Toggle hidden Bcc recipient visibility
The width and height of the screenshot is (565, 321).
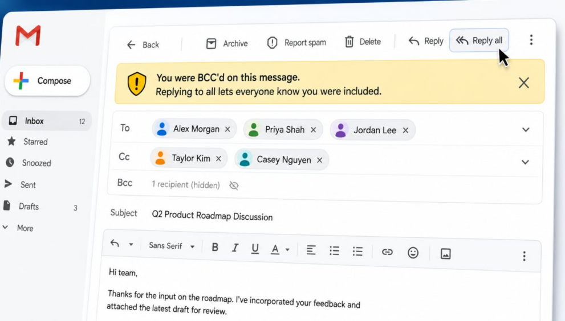coord(234,186)
